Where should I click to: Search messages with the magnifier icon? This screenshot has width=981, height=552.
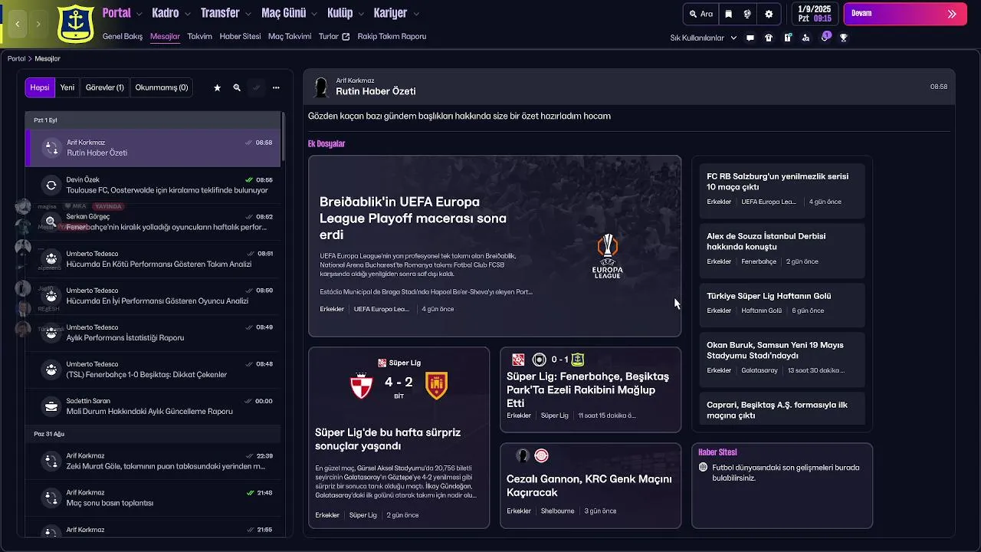coord(237,88)
